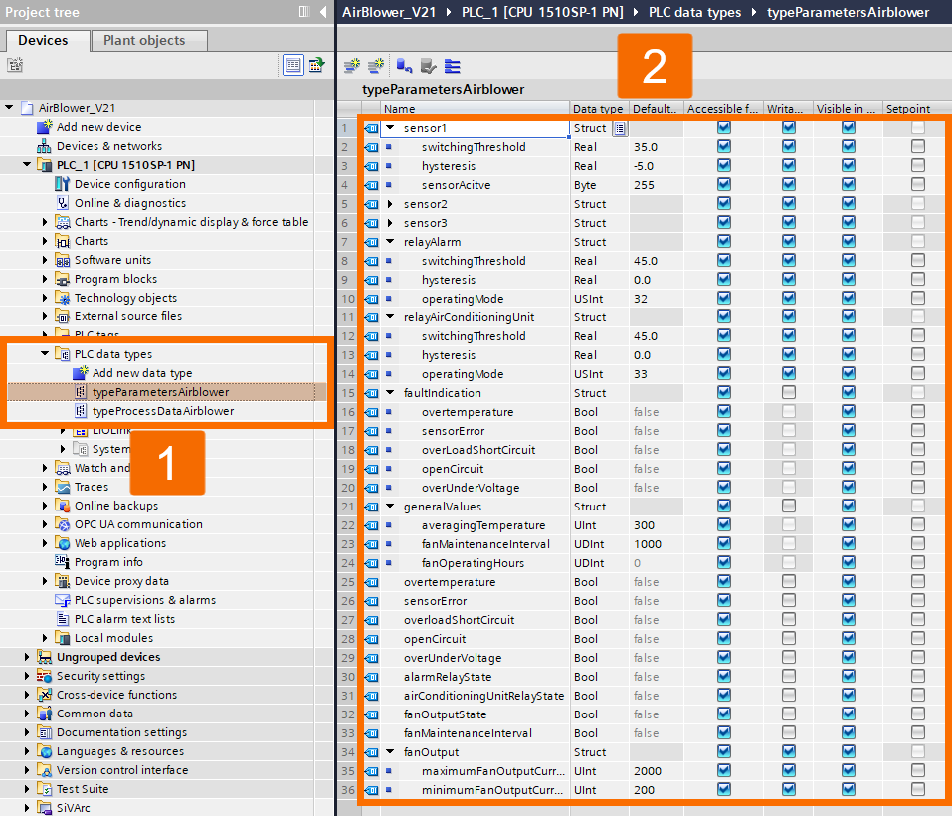Switch to the Plant objects tab

coord(149,41)
